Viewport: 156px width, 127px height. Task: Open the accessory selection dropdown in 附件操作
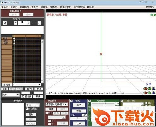tap(133, 104)
